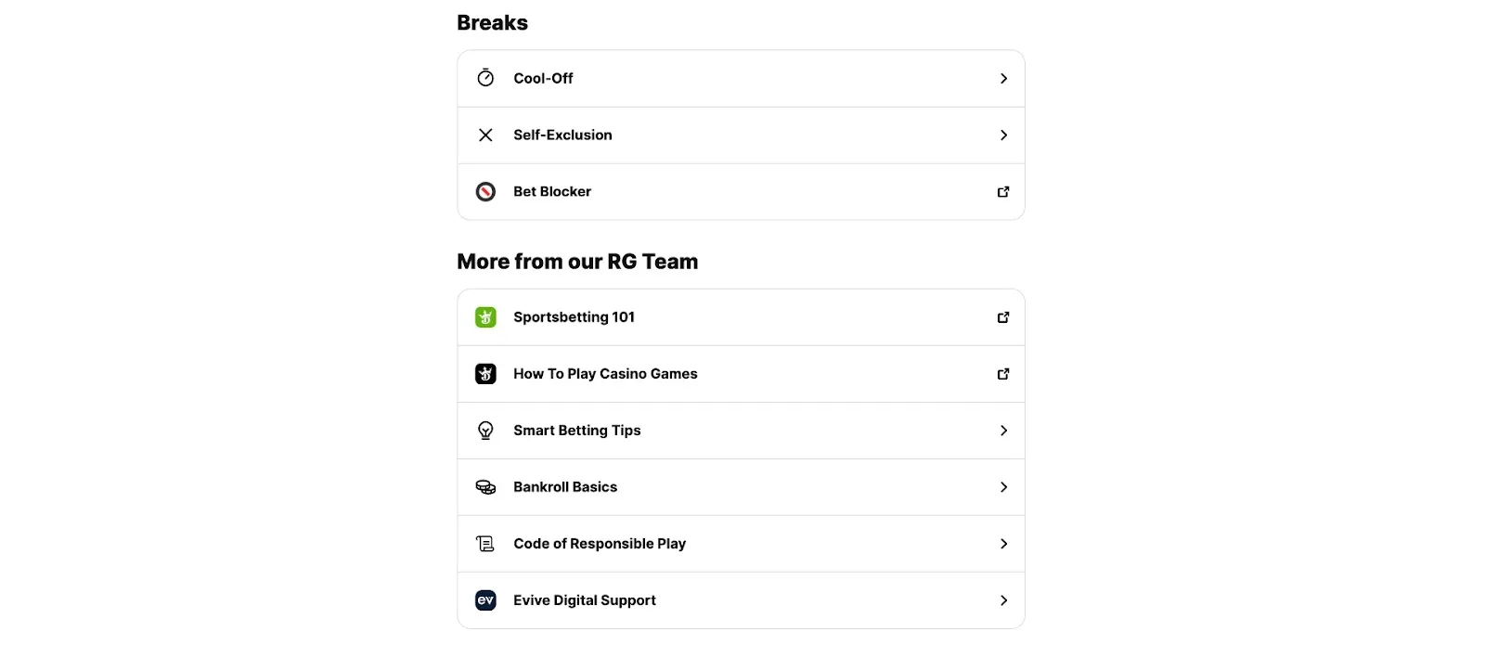Click the Smart Betting Tips lightbulb icon

click(x=485, y=431)
